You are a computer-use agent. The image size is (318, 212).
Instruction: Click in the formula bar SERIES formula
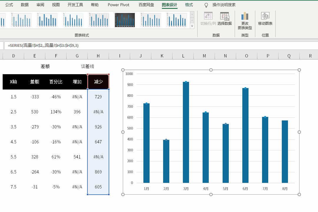pos(43,45)
